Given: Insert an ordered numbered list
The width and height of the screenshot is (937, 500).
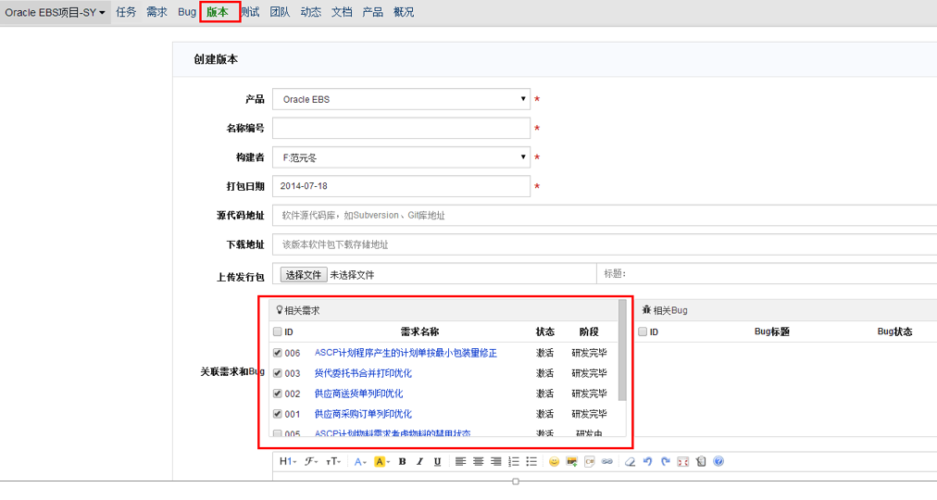Looking at the screenshot, I should pos(514,462).
